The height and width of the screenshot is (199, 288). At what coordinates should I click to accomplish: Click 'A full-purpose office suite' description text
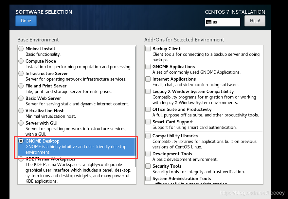click(206, 115)
